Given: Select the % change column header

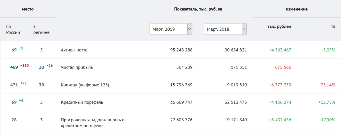Looking at the screenshot, I should [x=333, y=26].
